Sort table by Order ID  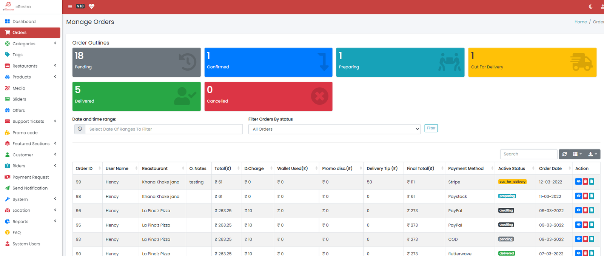coord(87,168)
